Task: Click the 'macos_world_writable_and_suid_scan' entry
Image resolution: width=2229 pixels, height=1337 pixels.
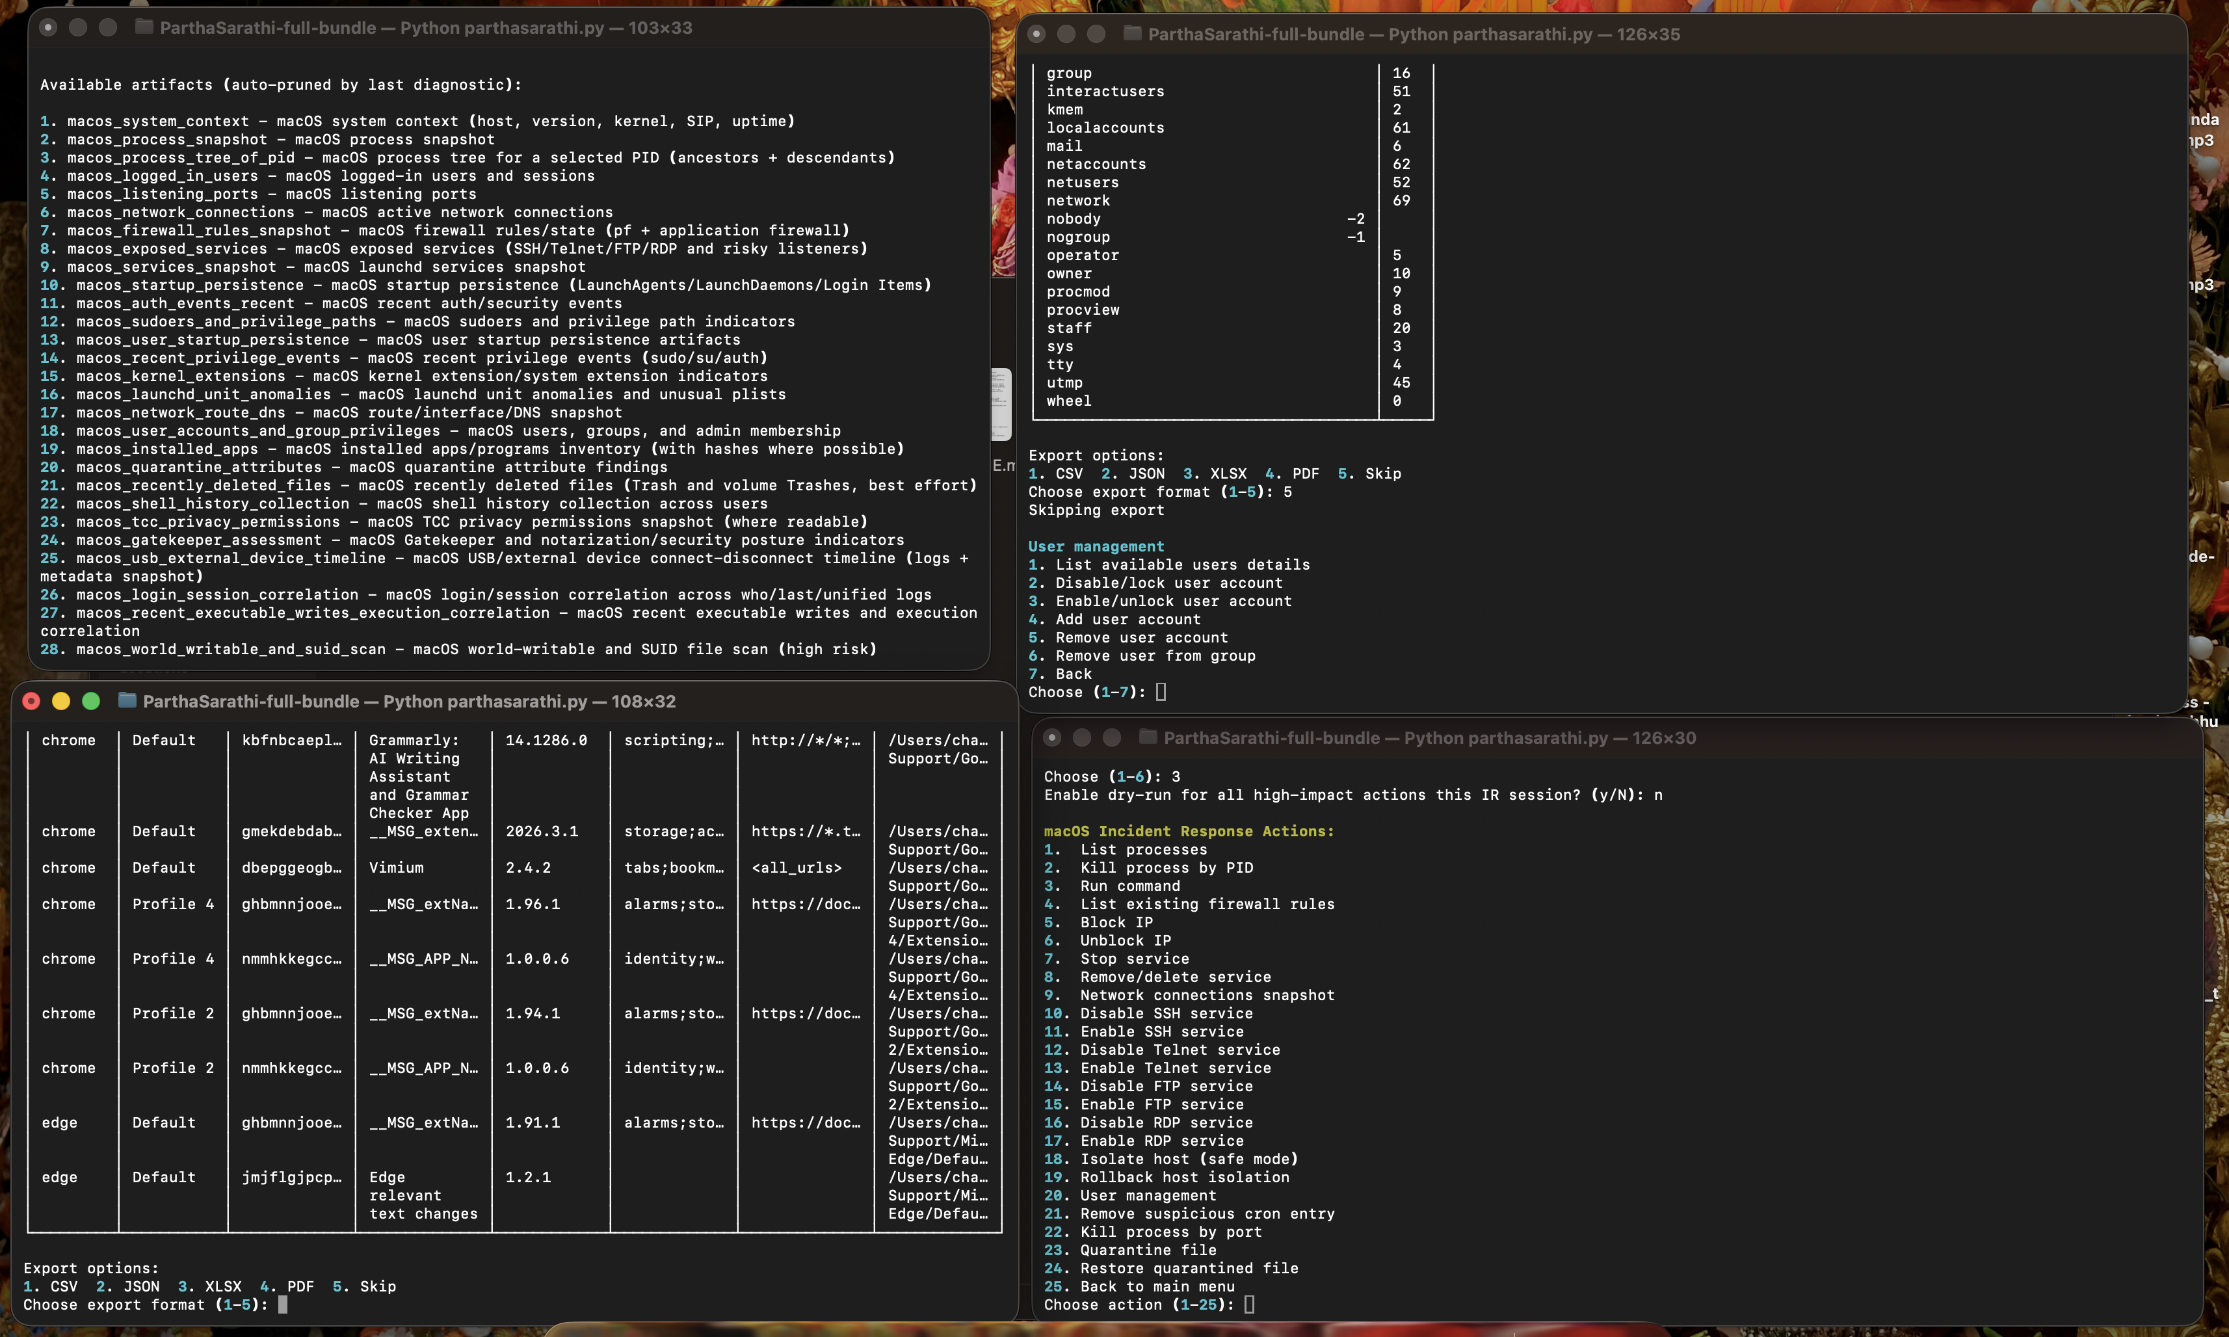Action: tap(458, 649)
